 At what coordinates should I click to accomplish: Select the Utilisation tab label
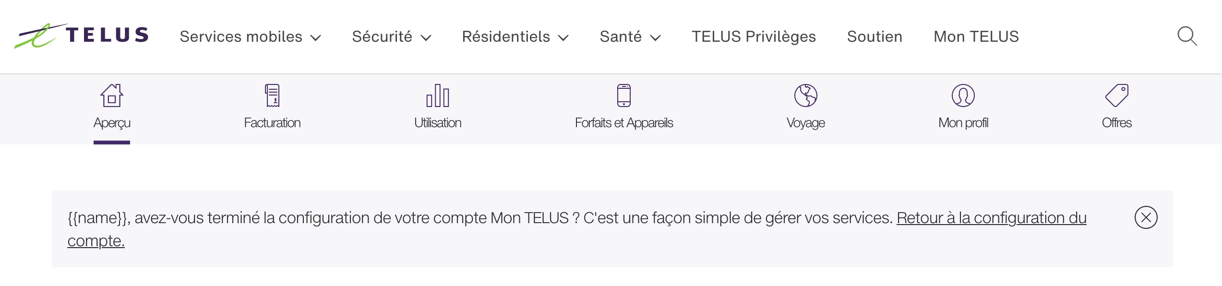tap(438, 123)
